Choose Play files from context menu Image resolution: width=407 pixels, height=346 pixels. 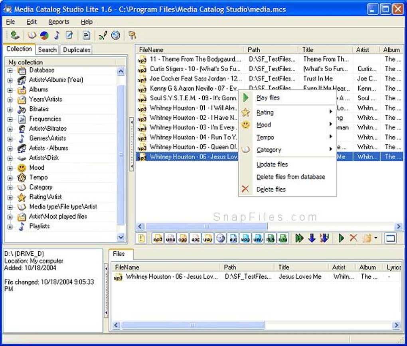point(268,98)
